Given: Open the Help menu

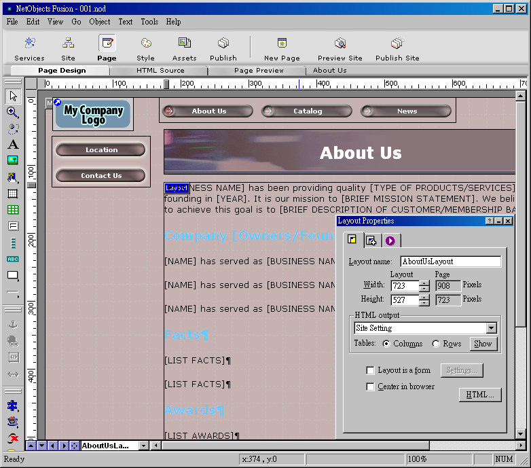Looking at the screenshot, I should [173, 22].
